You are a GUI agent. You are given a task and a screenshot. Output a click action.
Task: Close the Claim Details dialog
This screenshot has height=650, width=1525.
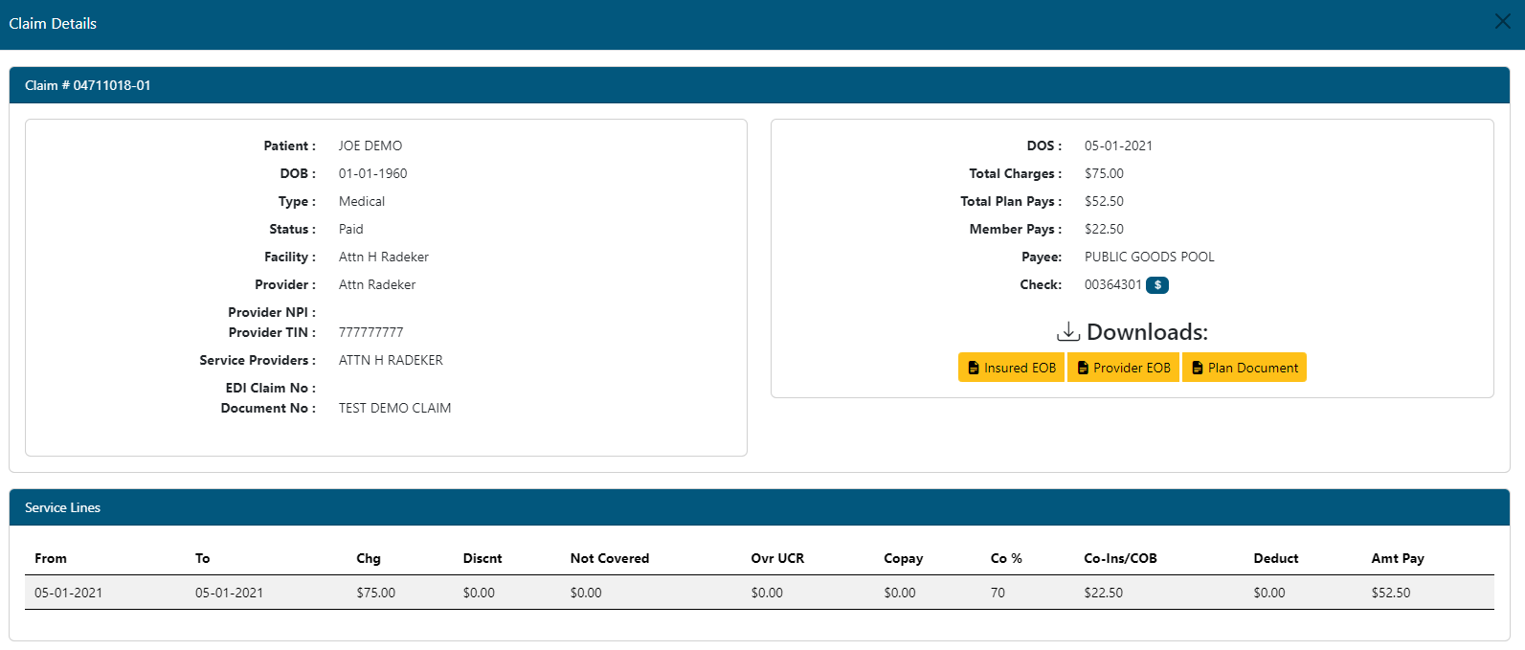point(1502,22)
